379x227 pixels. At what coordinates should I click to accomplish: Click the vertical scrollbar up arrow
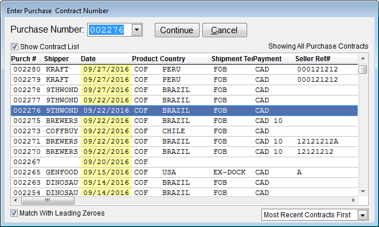363,58
